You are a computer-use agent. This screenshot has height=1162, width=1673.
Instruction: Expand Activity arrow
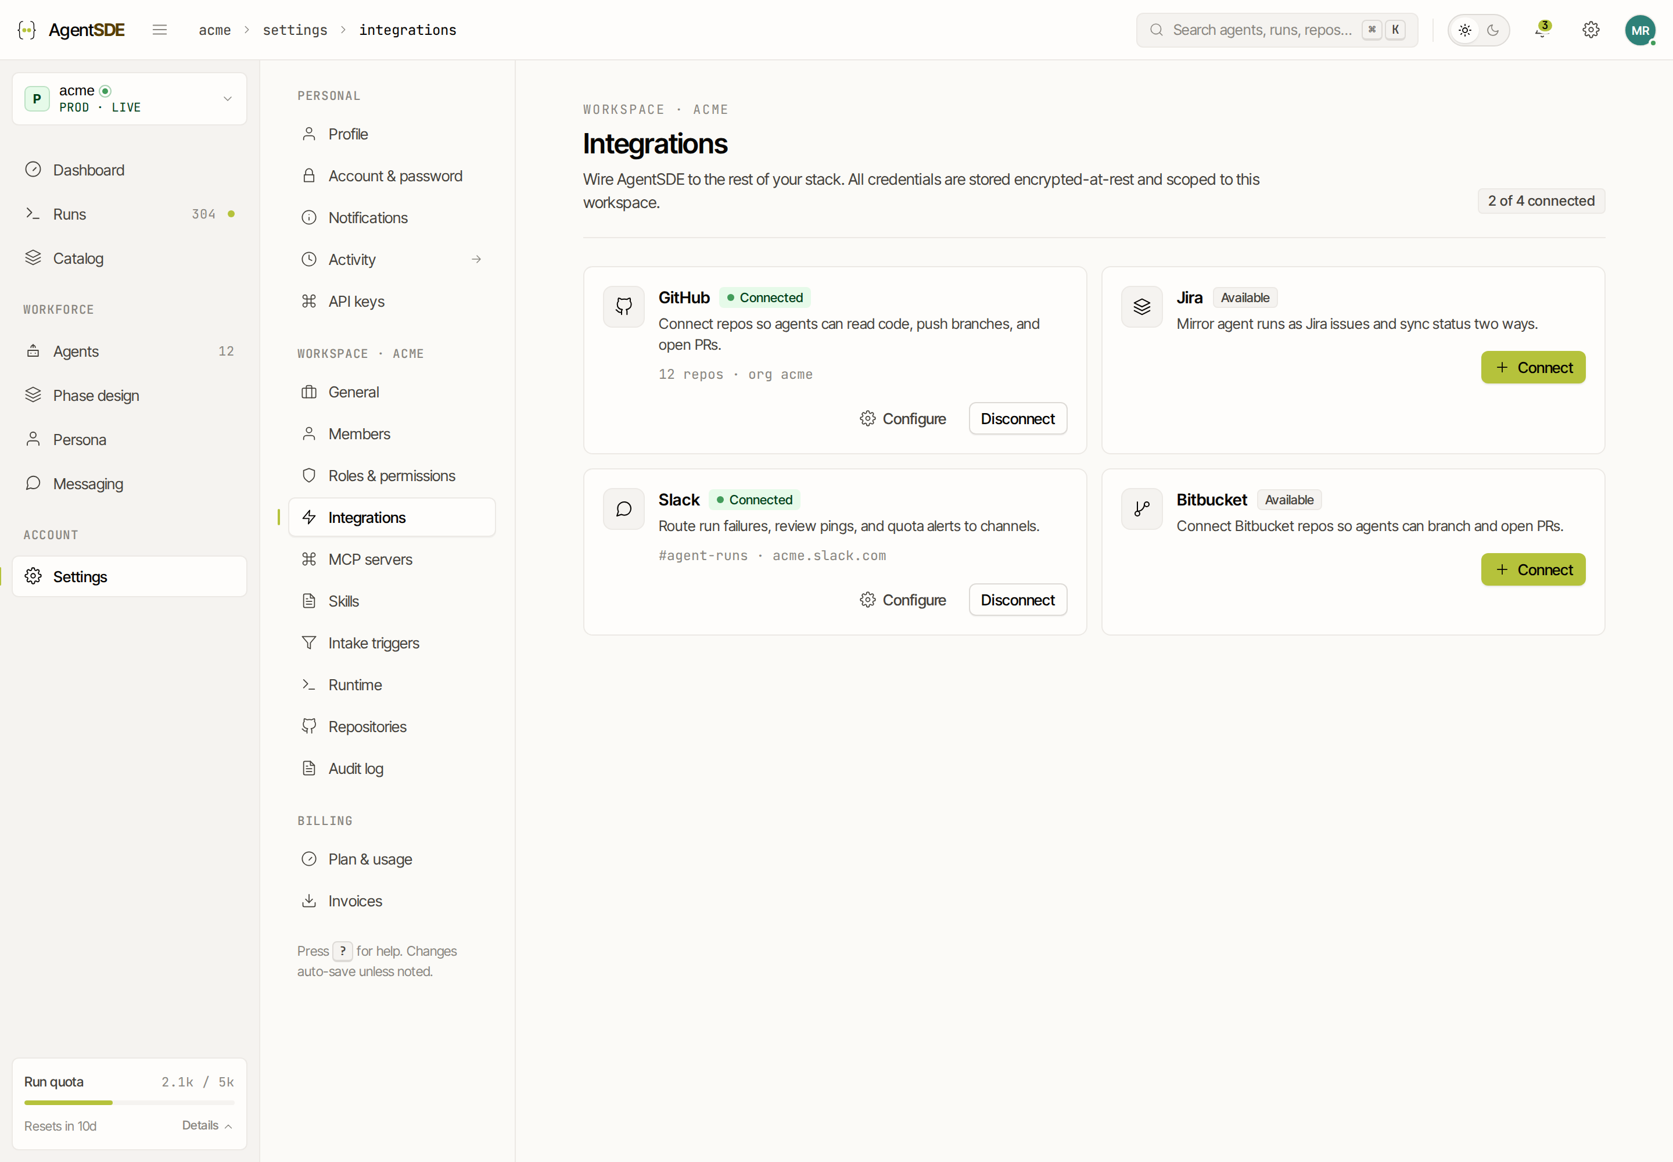(x=476, y=259)
